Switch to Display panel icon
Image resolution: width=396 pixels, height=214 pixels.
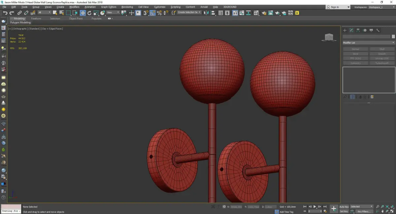coord(371,30)
